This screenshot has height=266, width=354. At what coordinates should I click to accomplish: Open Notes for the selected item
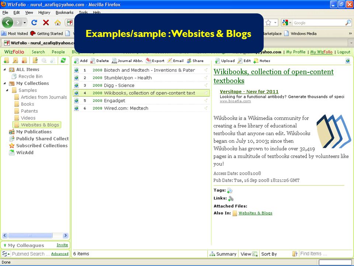click(x=262, y=61)
